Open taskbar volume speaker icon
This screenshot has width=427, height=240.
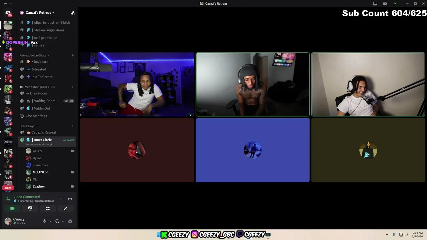(406, 235)
